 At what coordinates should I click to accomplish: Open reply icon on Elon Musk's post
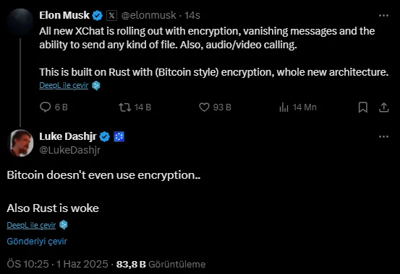[46, 107]
